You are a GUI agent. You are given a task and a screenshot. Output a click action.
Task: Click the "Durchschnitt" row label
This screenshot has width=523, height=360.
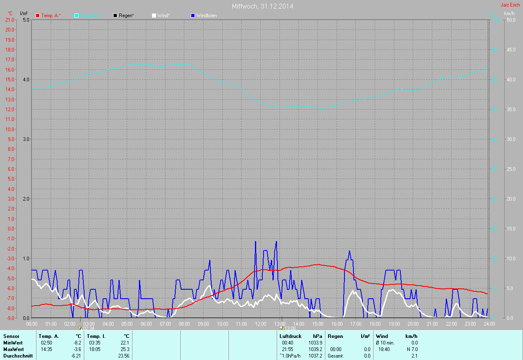18,356
